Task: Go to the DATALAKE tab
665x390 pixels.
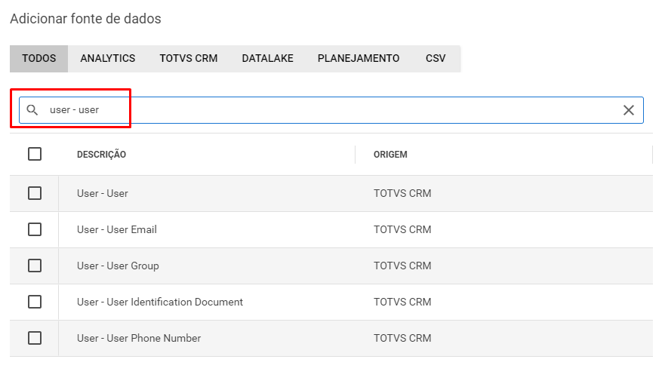Action: pos(268,59)
